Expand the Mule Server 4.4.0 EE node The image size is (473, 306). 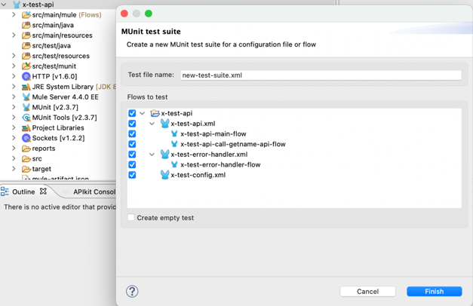pos(14,96)
